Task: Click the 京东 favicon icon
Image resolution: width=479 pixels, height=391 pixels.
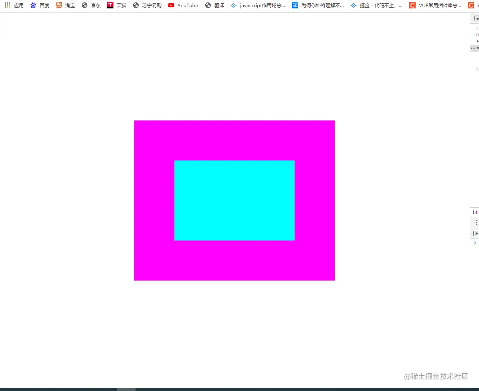Action: pos(84,5)
